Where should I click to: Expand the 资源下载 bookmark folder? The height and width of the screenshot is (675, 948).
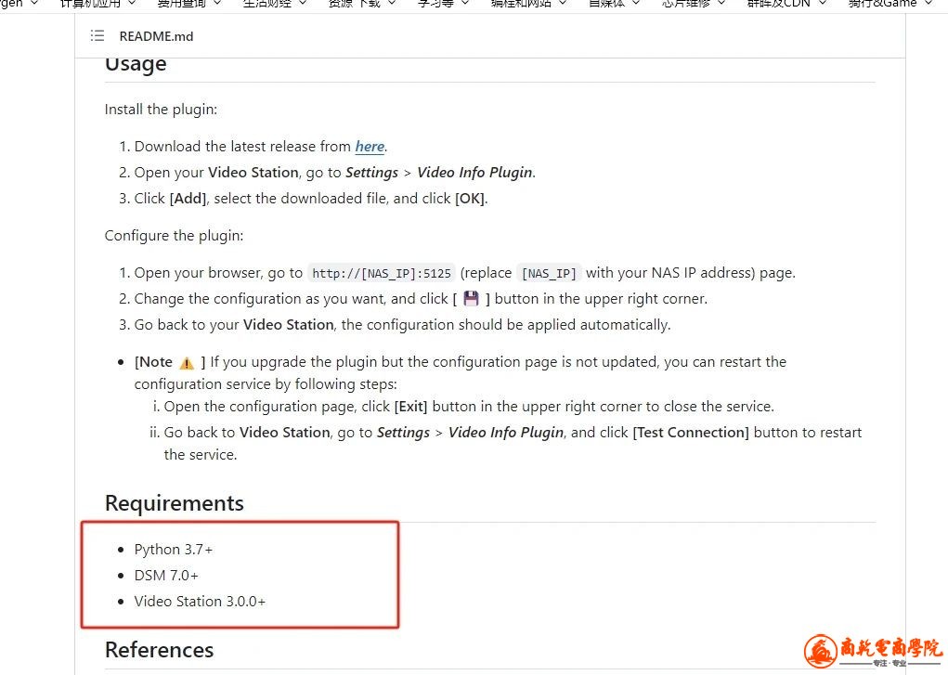point(361,3)
